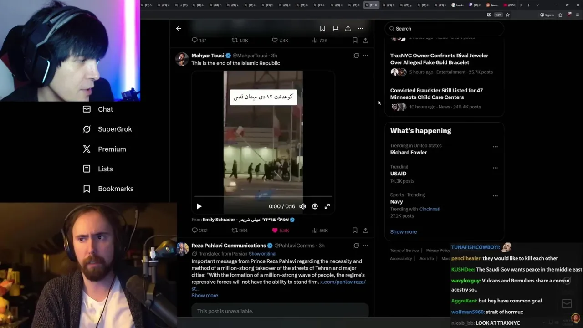583x328 pixels.
Task: Open the x.com/pahlavireza link in the post
Action: pos(343,282)
